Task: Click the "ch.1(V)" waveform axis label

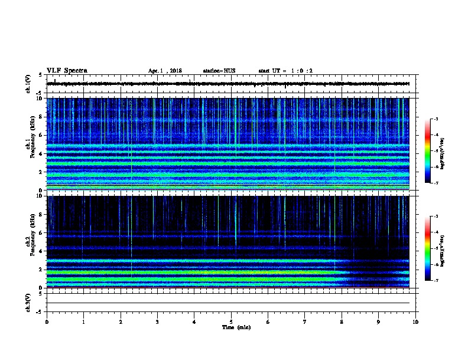Action: (x=28, y=84)
